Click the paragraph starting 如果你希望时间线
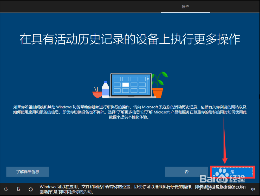This screenshot has height=196, width=260. pyautogui.click(x=130, y=112)
